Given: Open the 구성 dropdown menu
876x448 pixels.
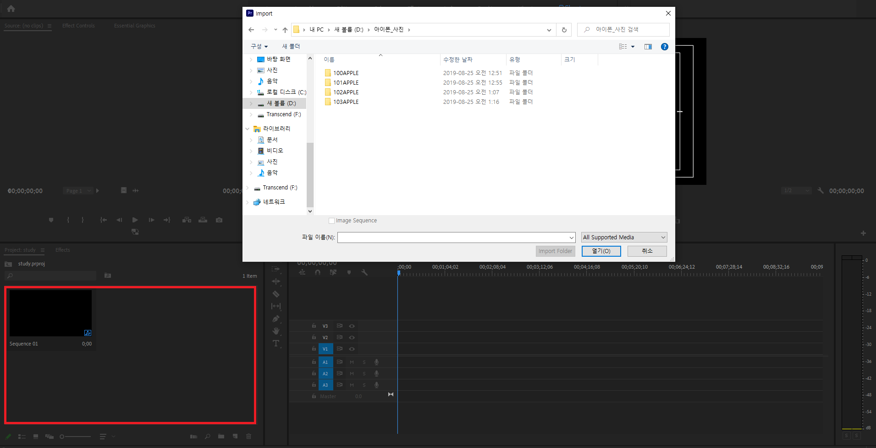Looking at the screenshot, I should click(x=259, y=46).
